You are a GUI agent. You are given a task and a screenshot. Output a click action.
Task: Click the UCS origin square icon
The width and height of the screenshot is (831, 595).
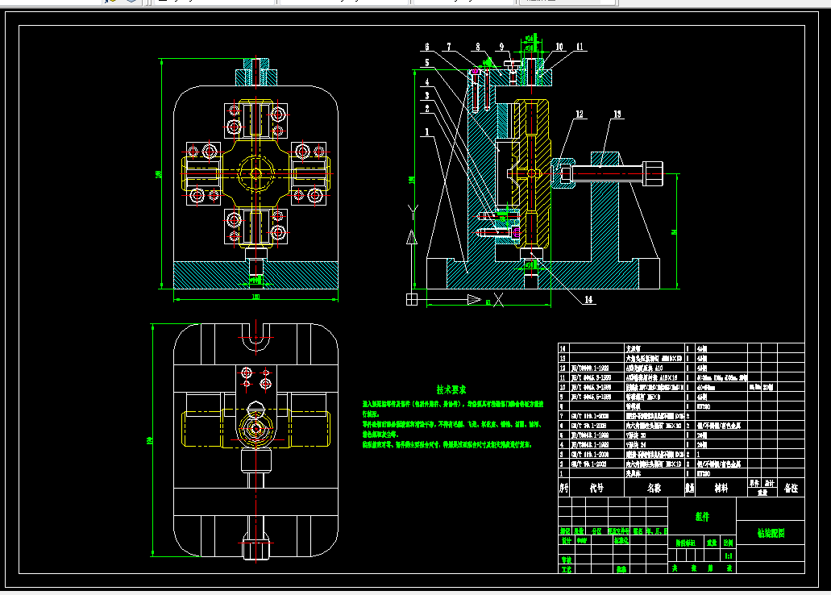point(412,300)
